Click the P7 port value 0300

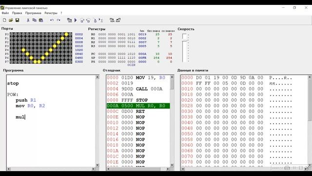pyautogui.click(x=79, y=62)
